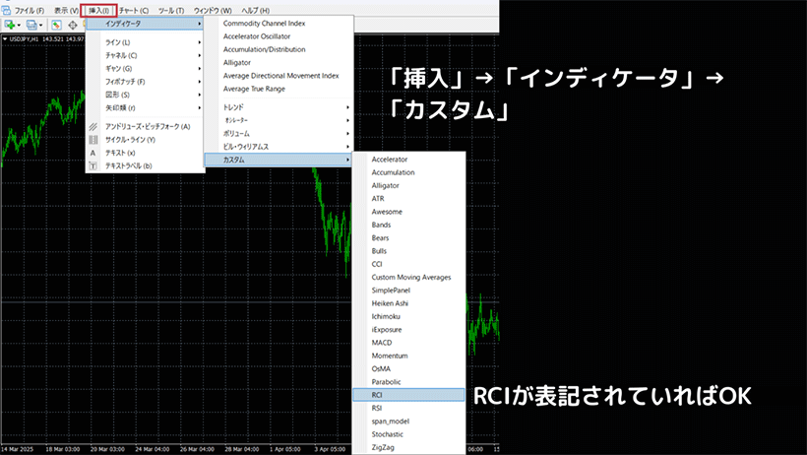The height and width of the screenshot is (455, 807).
Task: Click the USDJPY,H1 chart title arrow
Action: coord(5,39)
